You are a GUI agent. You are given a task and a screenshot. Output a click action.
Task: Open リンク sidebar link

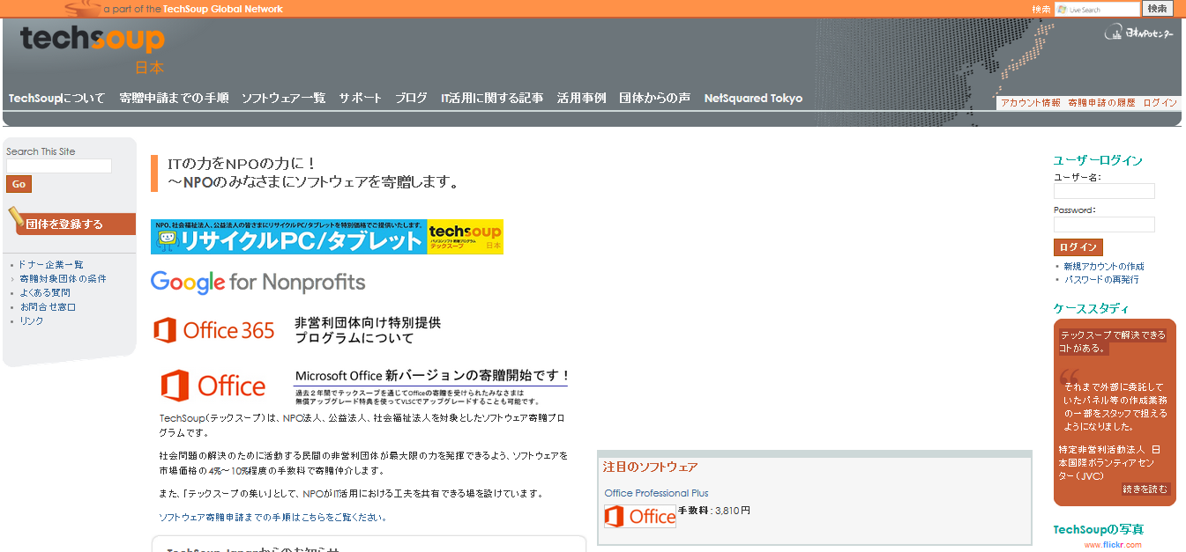click(32, 320)
